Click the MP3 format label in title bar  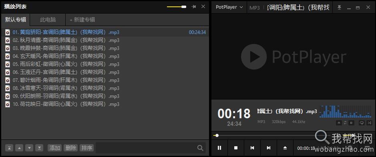(x=254, y=8)
